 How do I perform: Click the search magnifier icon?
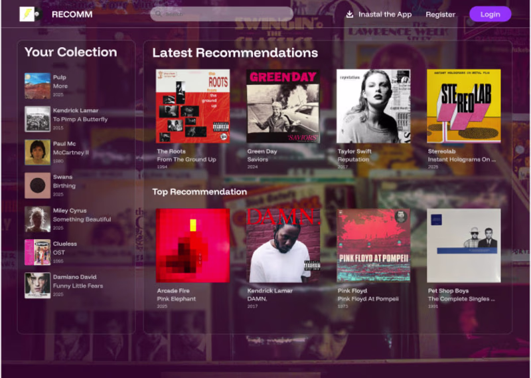(159, 14)
